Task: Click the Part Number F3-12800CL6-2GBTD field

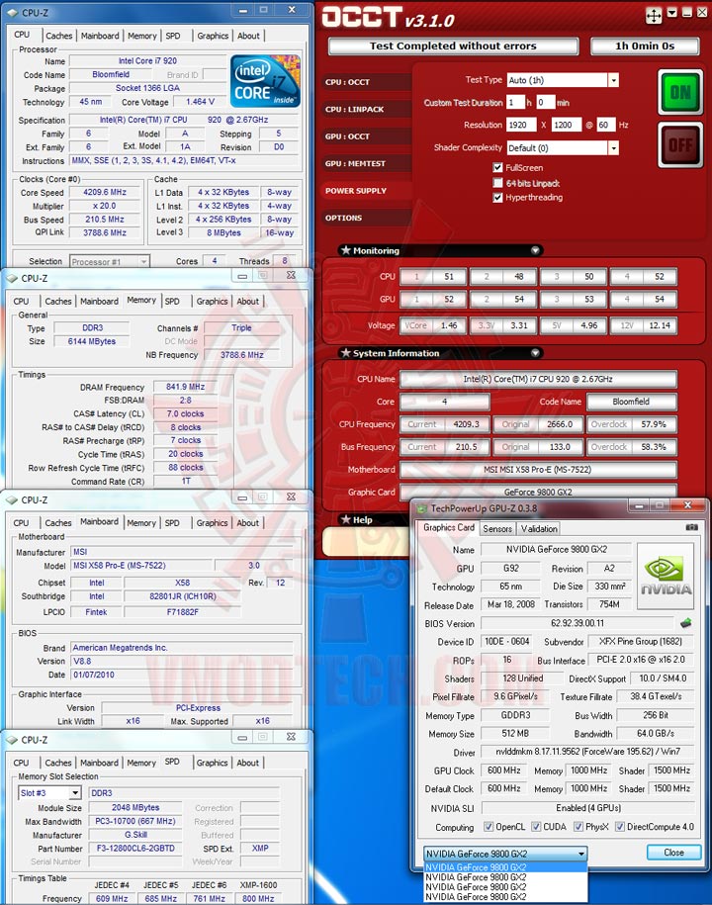Action: coord(137,848)
